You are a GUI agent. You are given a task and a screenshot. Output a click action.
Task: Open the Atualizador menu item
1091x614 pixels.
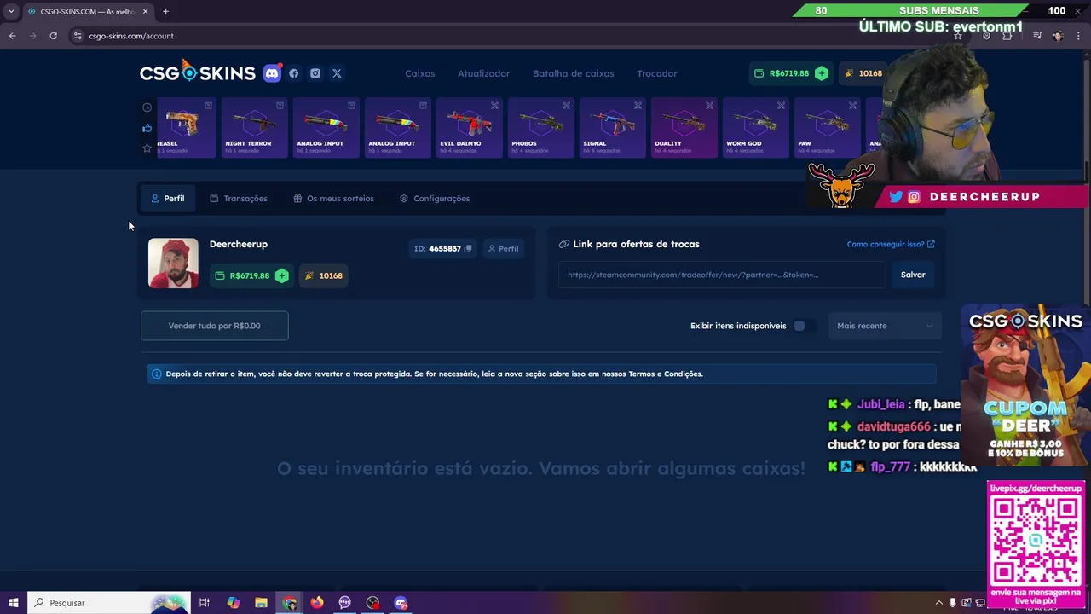[x=483, y=73]
